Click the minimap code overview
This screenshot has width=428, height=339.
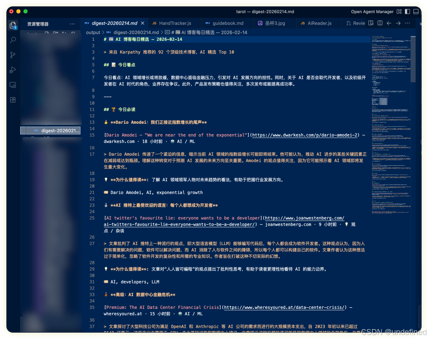(390, 126)
